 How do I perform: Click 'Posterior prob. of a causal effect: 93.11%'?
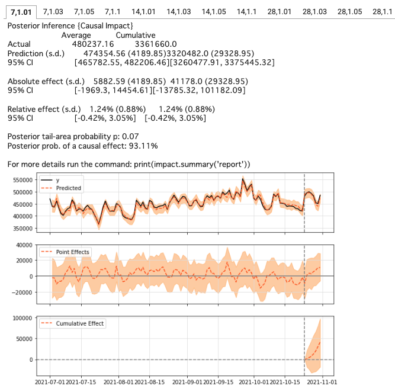83,146
